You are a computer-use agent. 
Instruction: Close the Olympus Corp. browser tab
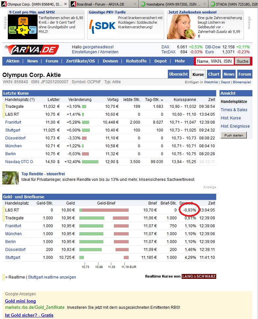coord(65,4)
